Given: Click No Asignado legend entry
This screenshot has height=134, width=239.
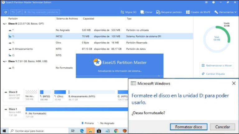Looking at the screenshot, I should pyautogui.click(x=106, y=123).
